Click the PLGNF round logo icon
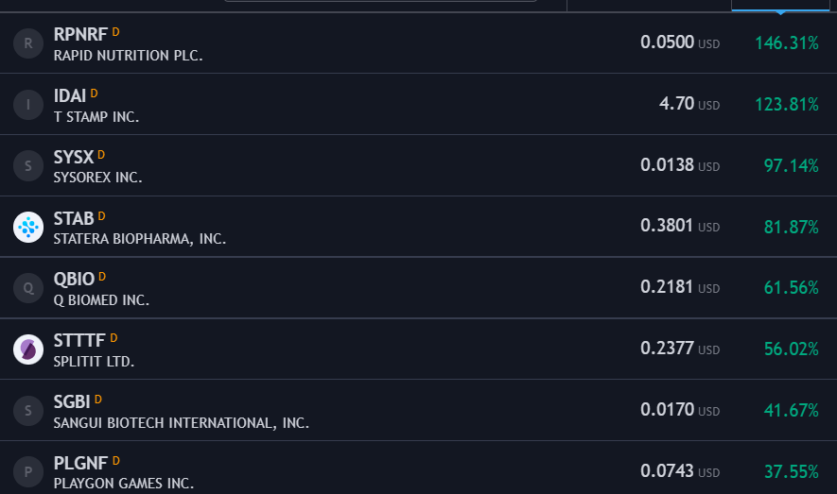This screenshot has height=494, width=837. (28, 472)
